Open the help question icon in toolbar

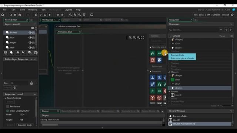[62, 15]
